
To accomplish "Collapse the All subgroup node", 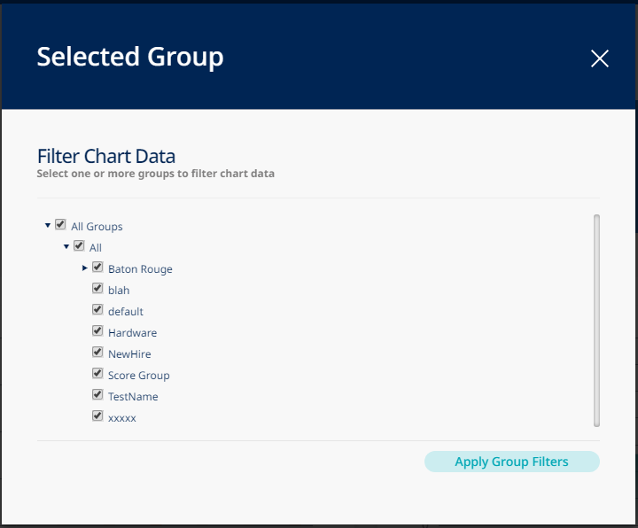I will click(x=66, y=247).
